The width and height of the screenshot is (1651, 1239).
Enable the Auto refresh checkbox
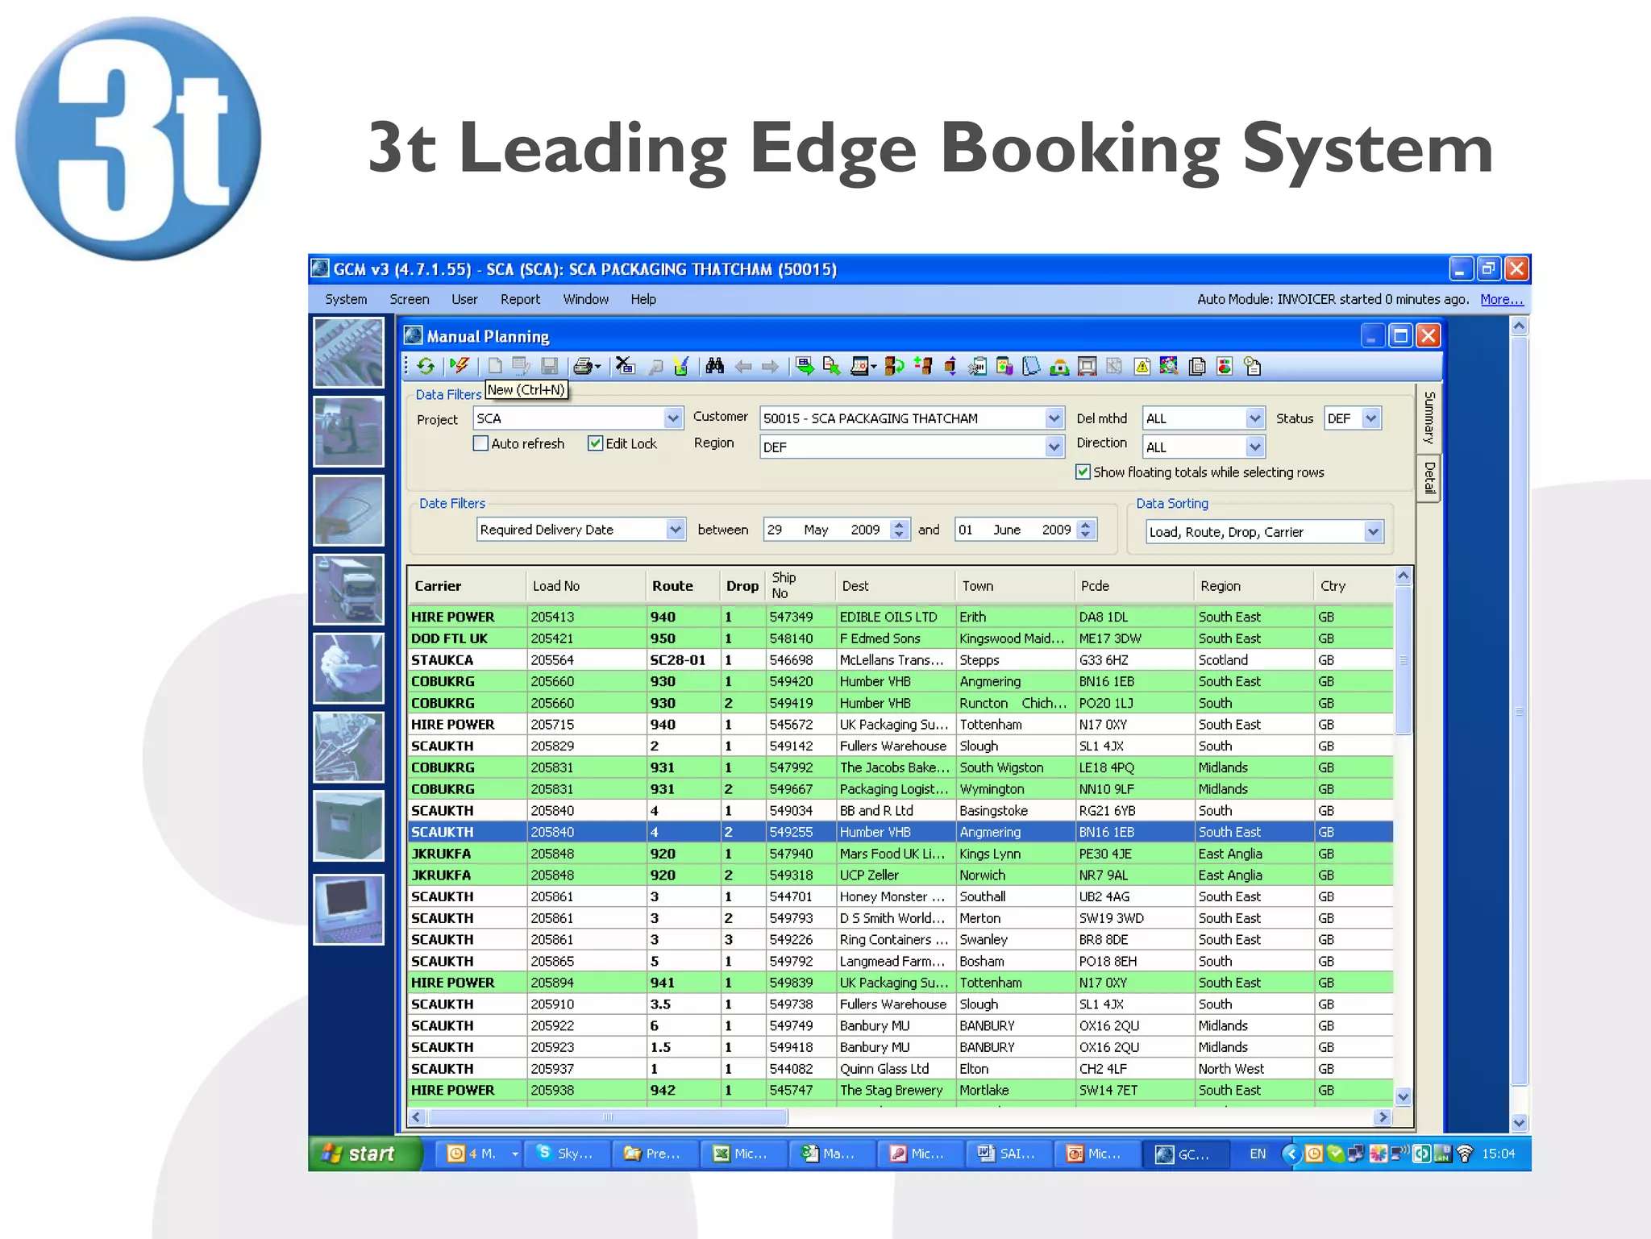(x=480, y=443)
